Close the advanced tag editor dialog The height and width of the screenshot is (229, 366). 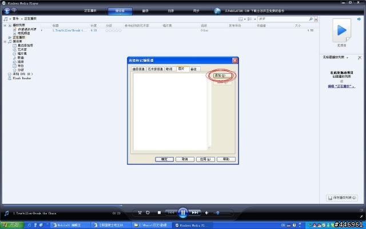(235, 61)
